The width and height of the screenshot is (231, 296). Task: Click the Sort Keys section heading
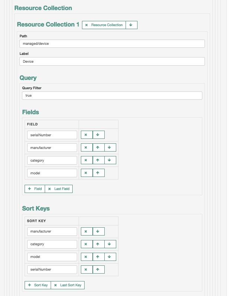36,208
